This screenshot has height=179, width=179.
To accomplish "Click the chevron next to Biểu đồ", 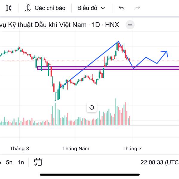I will coord(103,8).
